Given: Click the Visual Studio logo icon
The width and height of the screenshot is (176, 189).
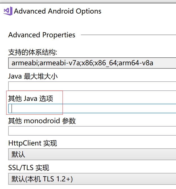Looking at the screenshot, I should [x=8, y=11].
